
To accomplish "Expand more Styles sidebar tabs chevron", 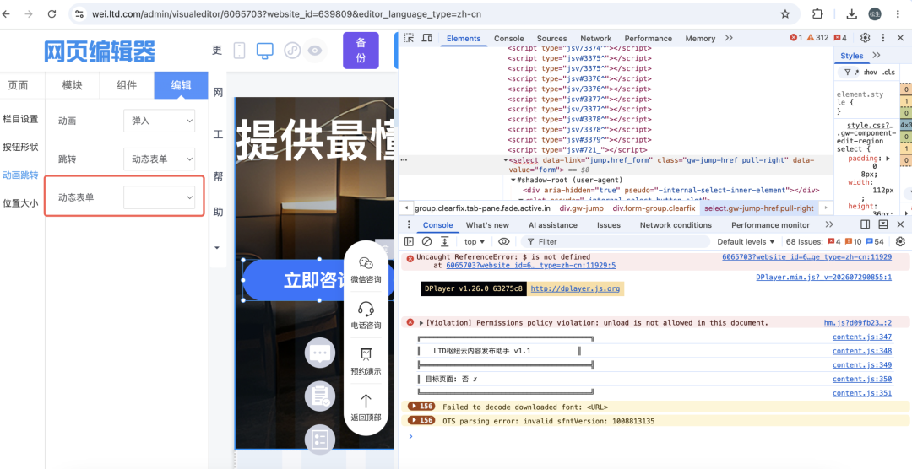I will [877, 55].
